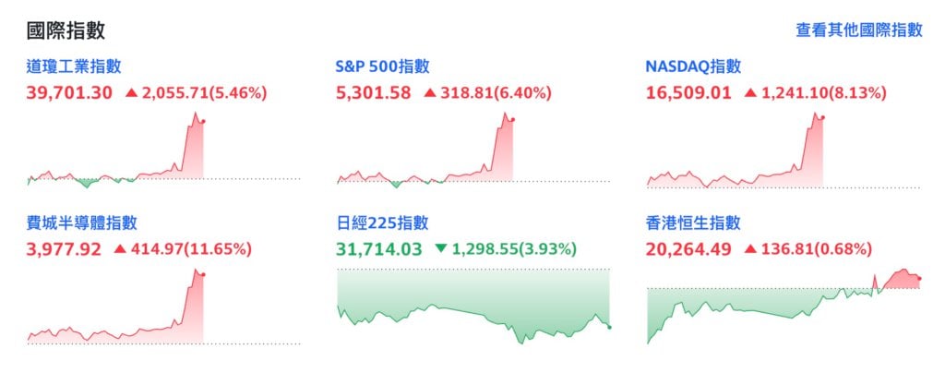Open the NASDAQ指數 link
Image resolution: width=945 pixels, height=385 pixels.
pyautogui.click(x=694, y=66)
